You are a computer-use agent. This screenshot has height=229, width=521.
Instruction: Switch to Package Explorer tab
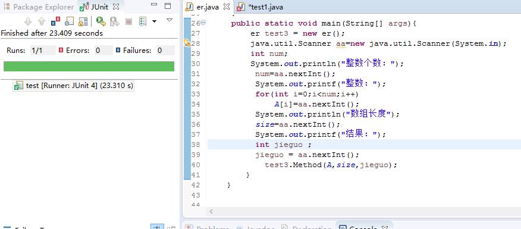pyautogui.click(x=39, y=7)
